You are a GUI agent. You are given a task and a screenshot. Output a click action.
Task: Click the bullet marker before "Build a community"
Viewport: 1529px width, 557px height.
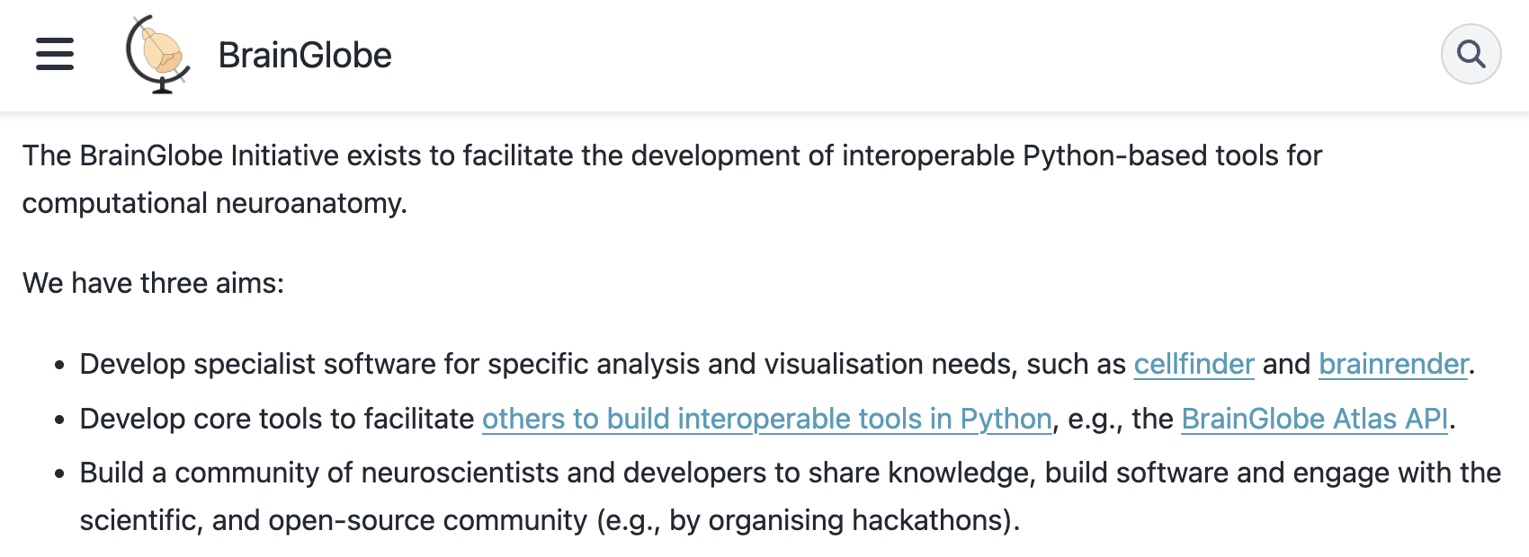59,474
